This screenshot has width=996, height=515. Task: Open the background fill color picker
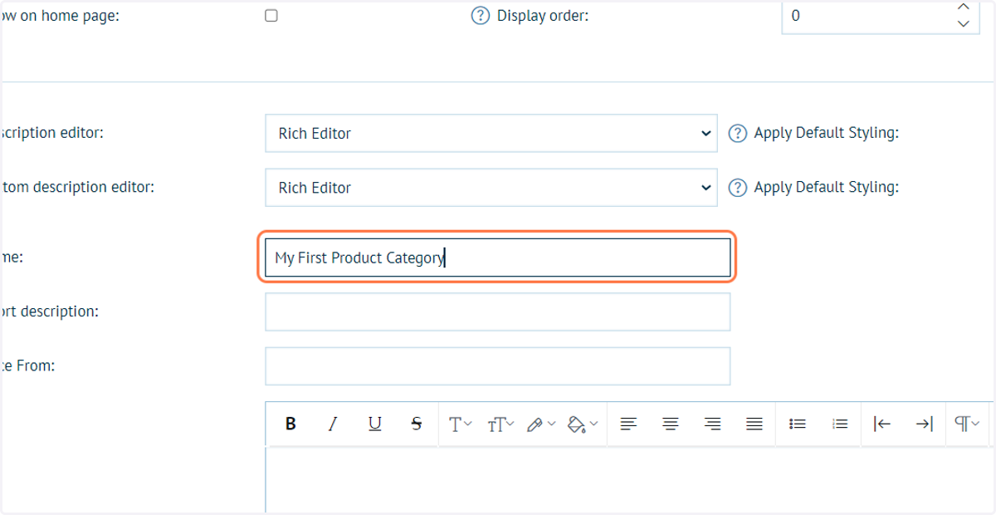[582, 424]
